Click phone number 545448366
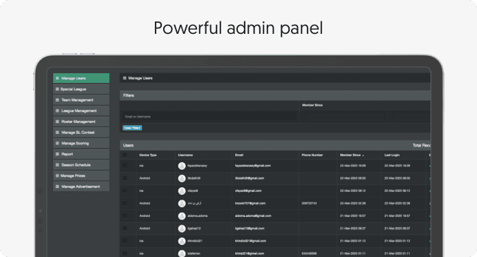477x257 pixels. coord(309,254)
